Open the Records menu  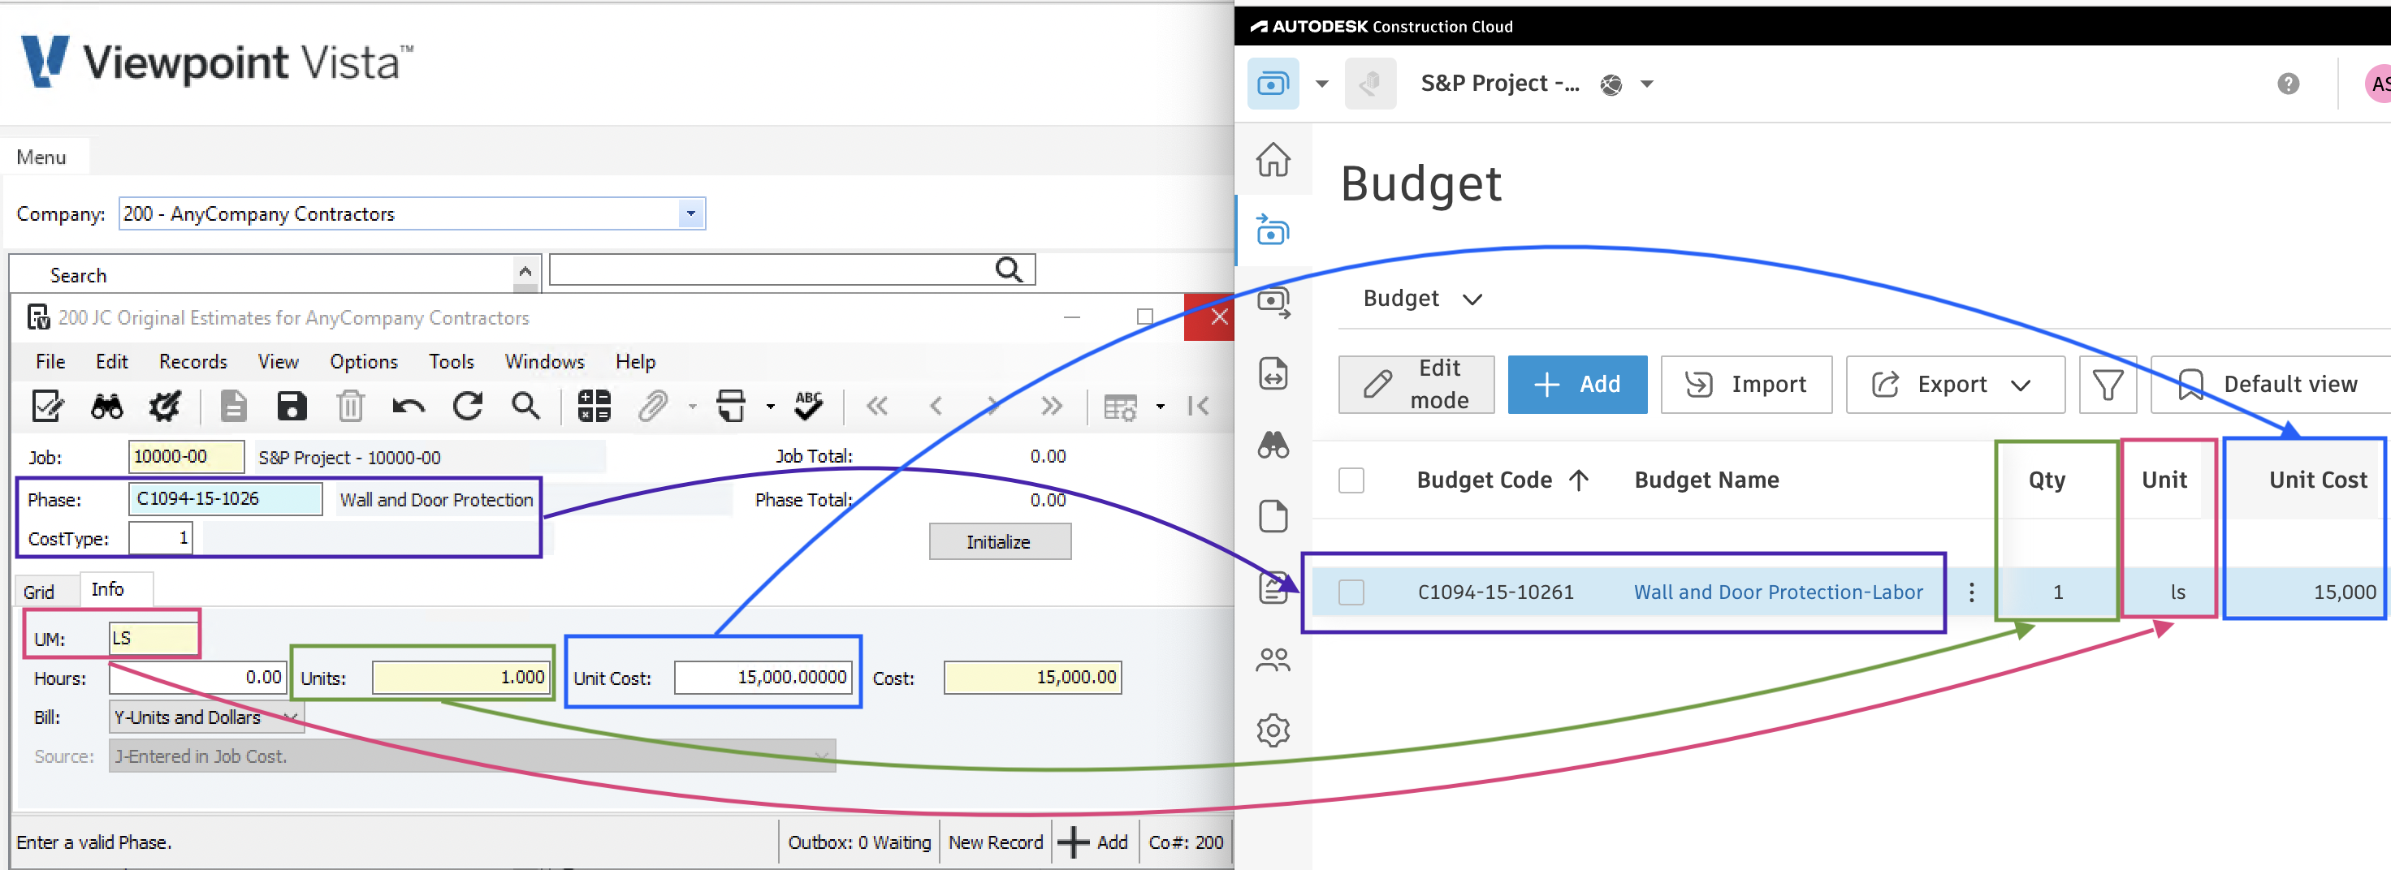coord(193,362)
